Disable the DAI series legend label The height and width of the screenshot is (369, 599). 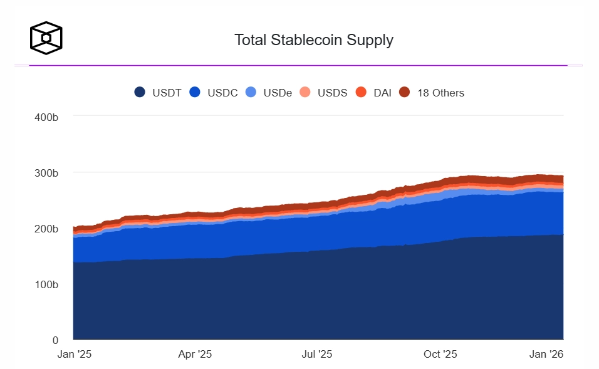point(383,93)
